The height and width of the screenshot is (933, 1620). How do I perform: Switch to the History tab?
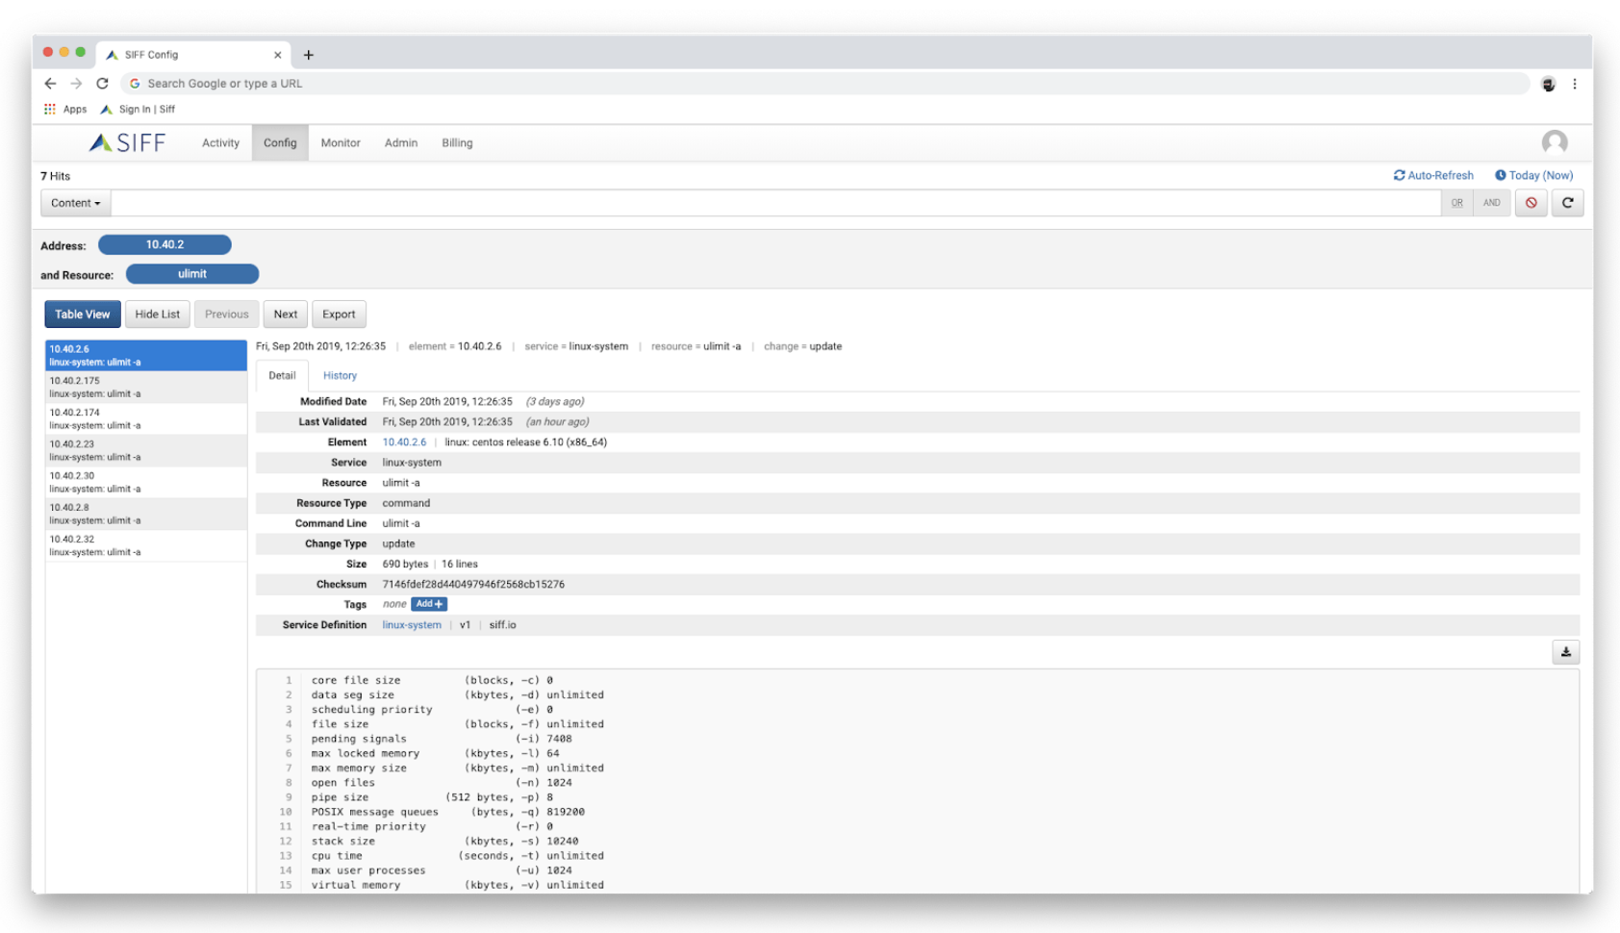(x=340, y=376)
